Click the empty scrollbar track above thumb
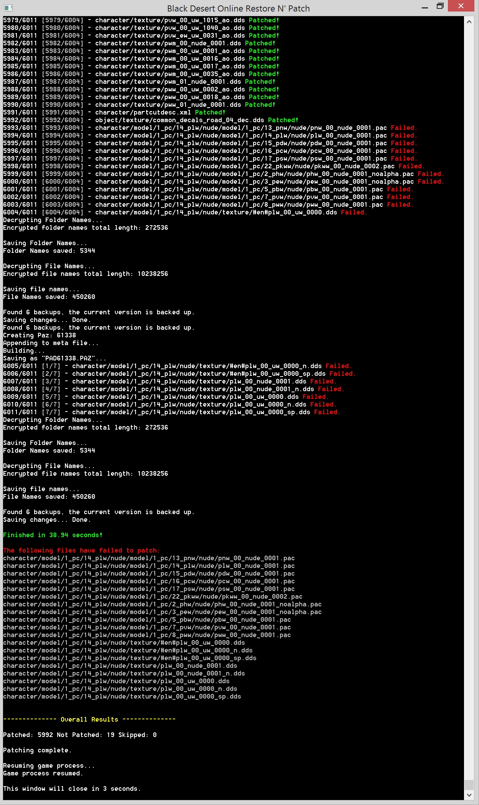Image resolution: width=479 pixels, height=805 pixels. pos(469,384)
